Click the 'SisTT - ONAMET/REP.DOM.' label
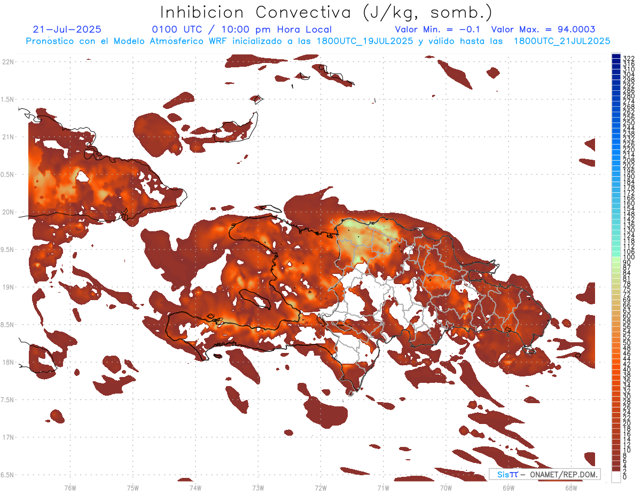This screenshot has width=641, height=495. pos(544,474)
